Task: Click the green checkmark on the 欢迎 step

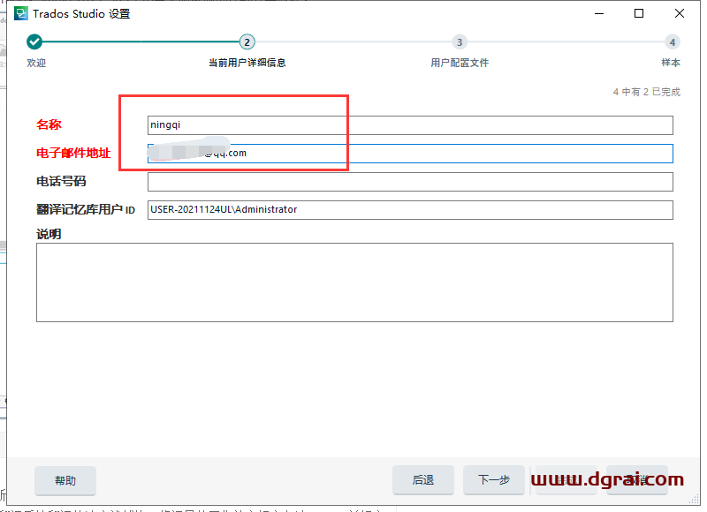Action: pos(34,41)
